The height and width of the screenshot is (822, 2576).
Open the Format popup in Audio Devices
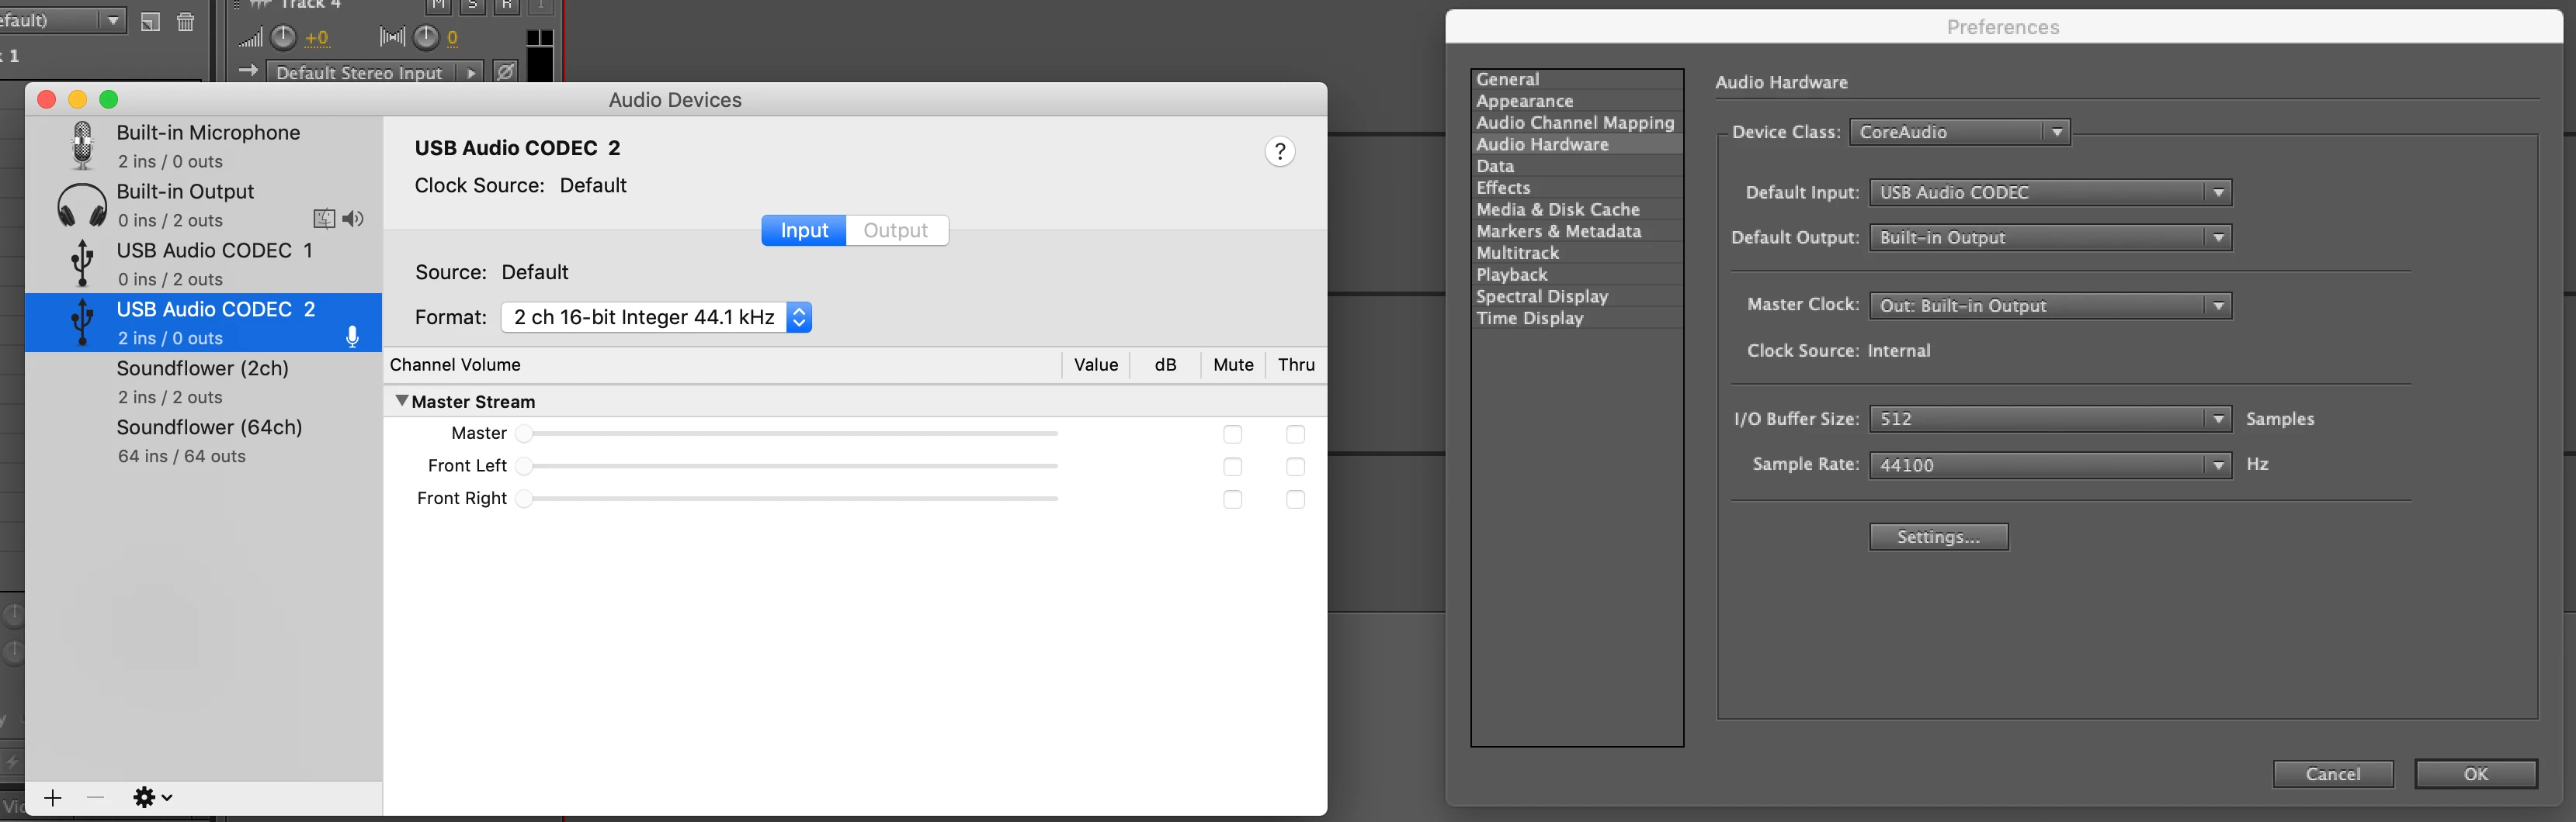(x=656, y=318)
